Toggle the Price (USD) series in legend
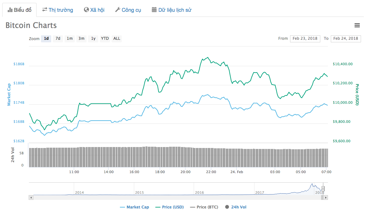This screenshot has height=211, width=368. (170, 207)
